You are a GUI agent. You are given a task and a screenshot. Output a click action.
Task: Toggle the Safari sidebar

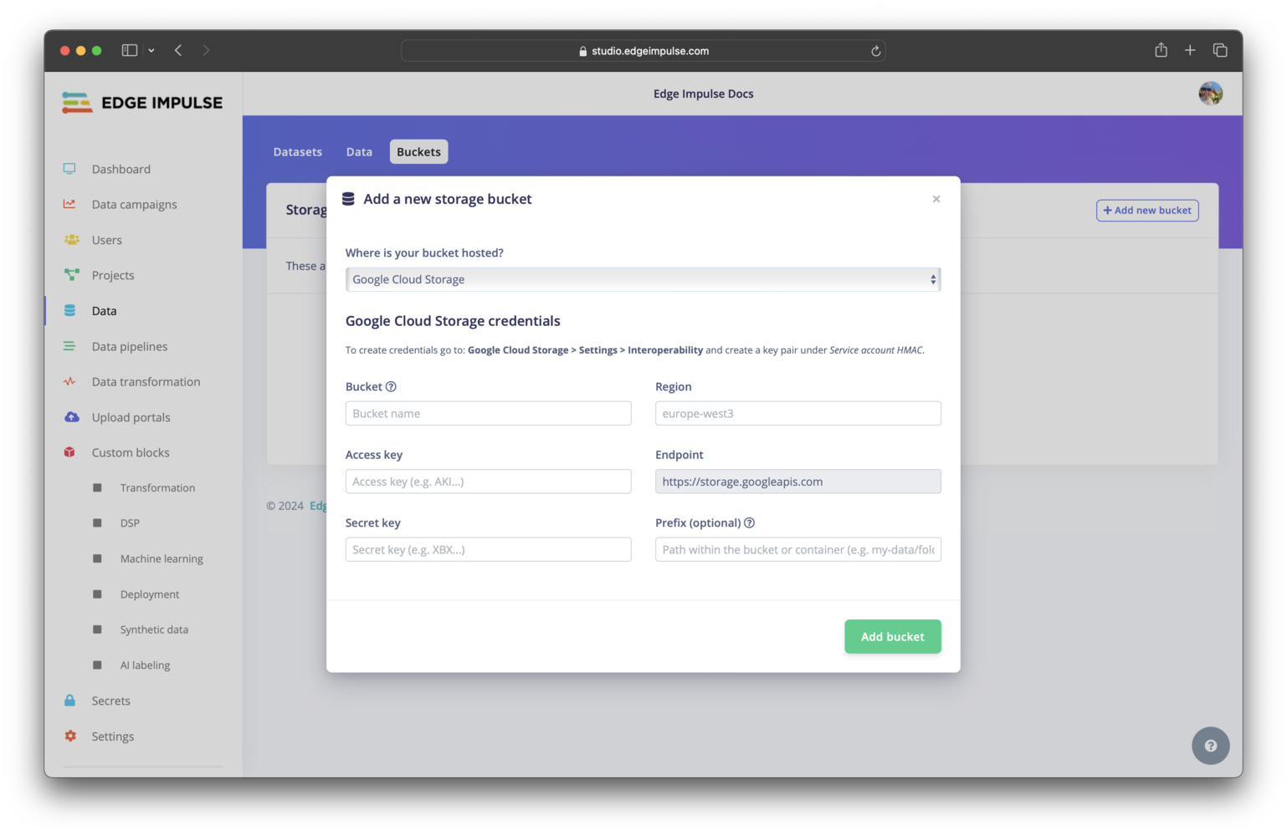click(x=130, y=50)
